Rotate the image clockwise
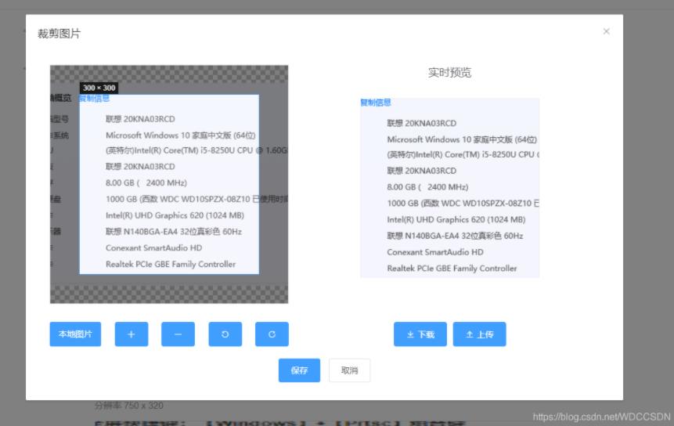This screenshot has height=426, width=674. click(272, 334)
